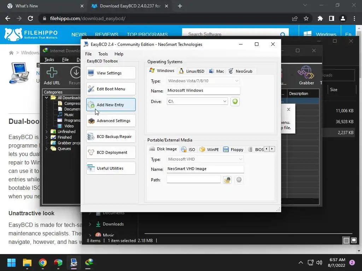
Task: Click Add URL icon in Internet Download Manager
Action: pos(52,76)
